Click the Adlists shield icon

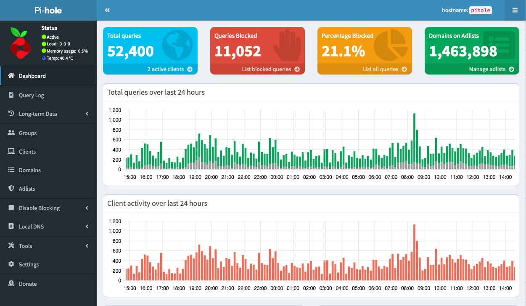tap(11, 189)
